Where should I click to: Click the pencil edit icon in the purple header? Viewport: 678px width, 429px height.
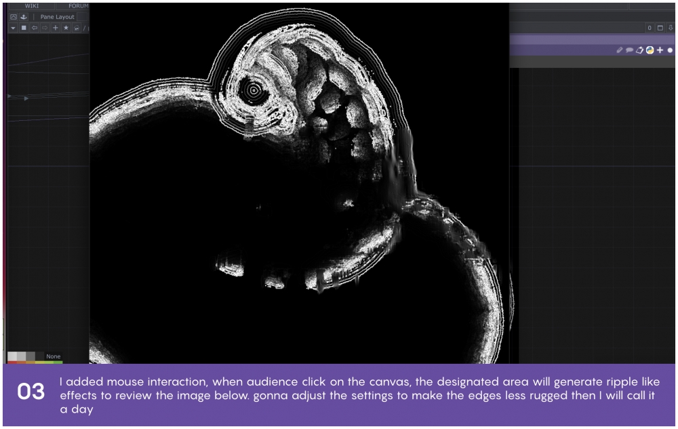pyautogui.click(x=620, y=50)
